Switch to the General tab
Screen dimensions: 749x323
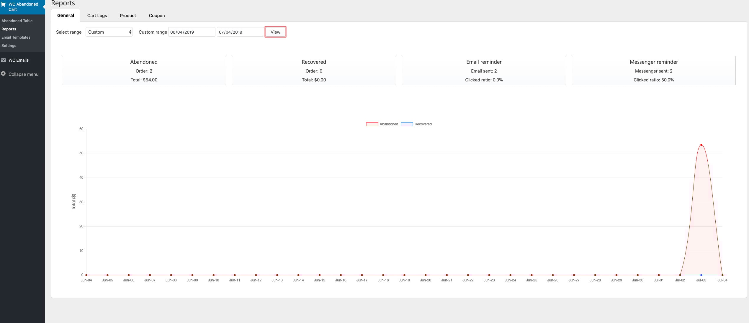pyautogui.click(x=66, y=16)
